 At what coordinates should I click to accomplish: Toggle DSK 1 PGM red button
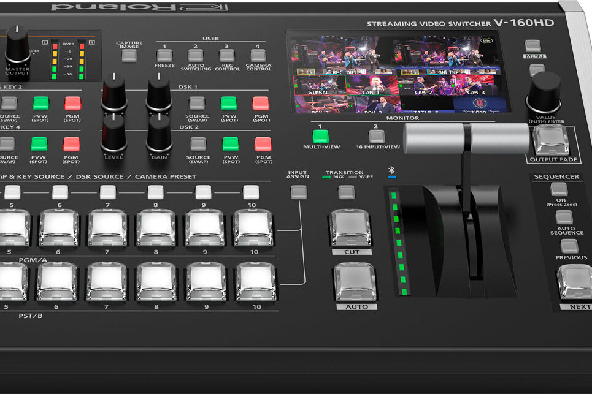click(x=261, y=104)
